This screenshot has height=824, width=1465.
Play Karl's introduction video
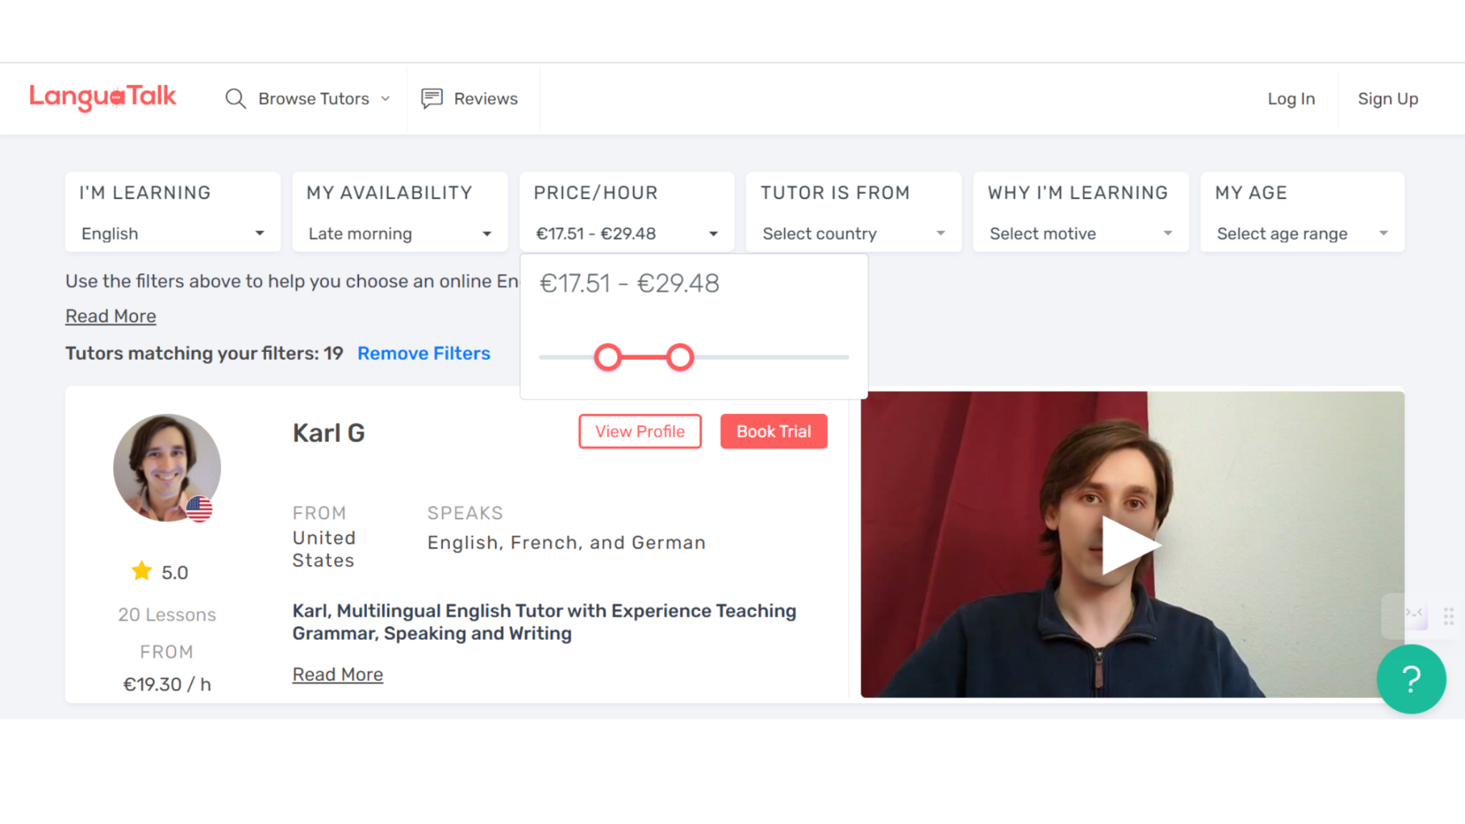1133,545
